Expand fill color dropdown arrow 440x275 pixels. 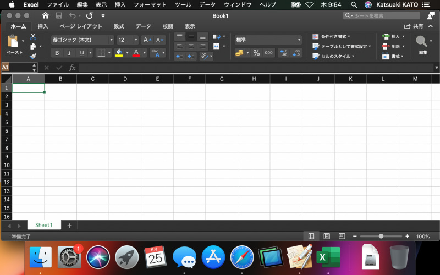click(x=127, y=53)
